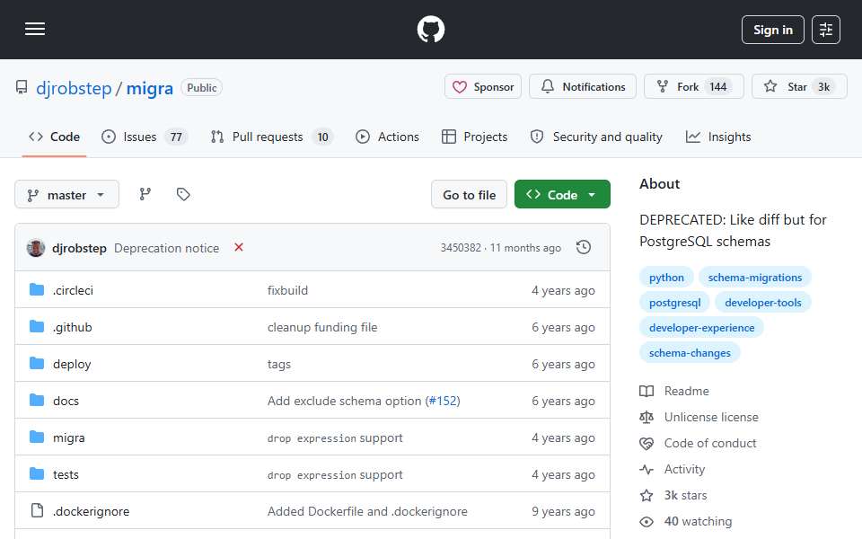Open the .circleci folder
The height and width of the screenshot is (539, 862).
tap(73, 290)
